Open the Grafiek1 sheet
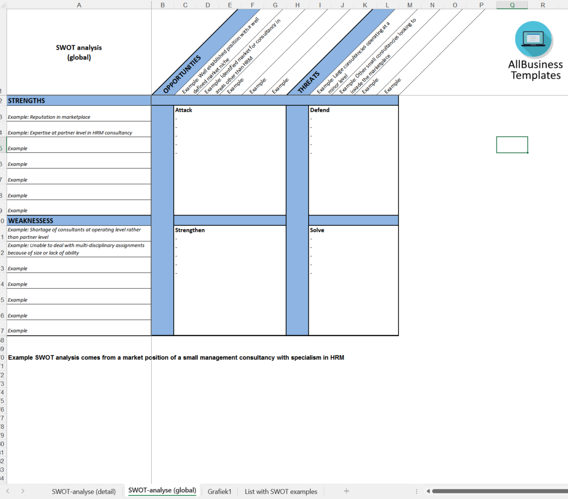The height and width of the screenshot is (499, 568). point(219,492)
